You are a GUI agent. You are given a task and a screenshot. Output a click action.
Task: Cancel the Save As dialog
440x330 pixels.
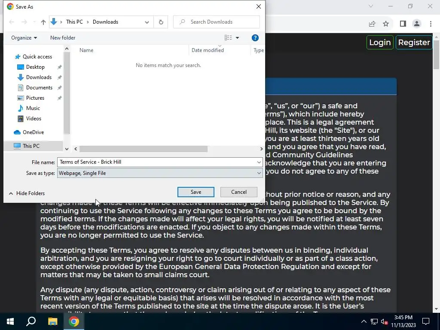(239, 192)
